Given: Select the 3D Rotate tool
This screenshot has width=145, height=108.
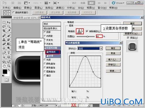Looking at the screenshot, I should [x=4, y=62].
